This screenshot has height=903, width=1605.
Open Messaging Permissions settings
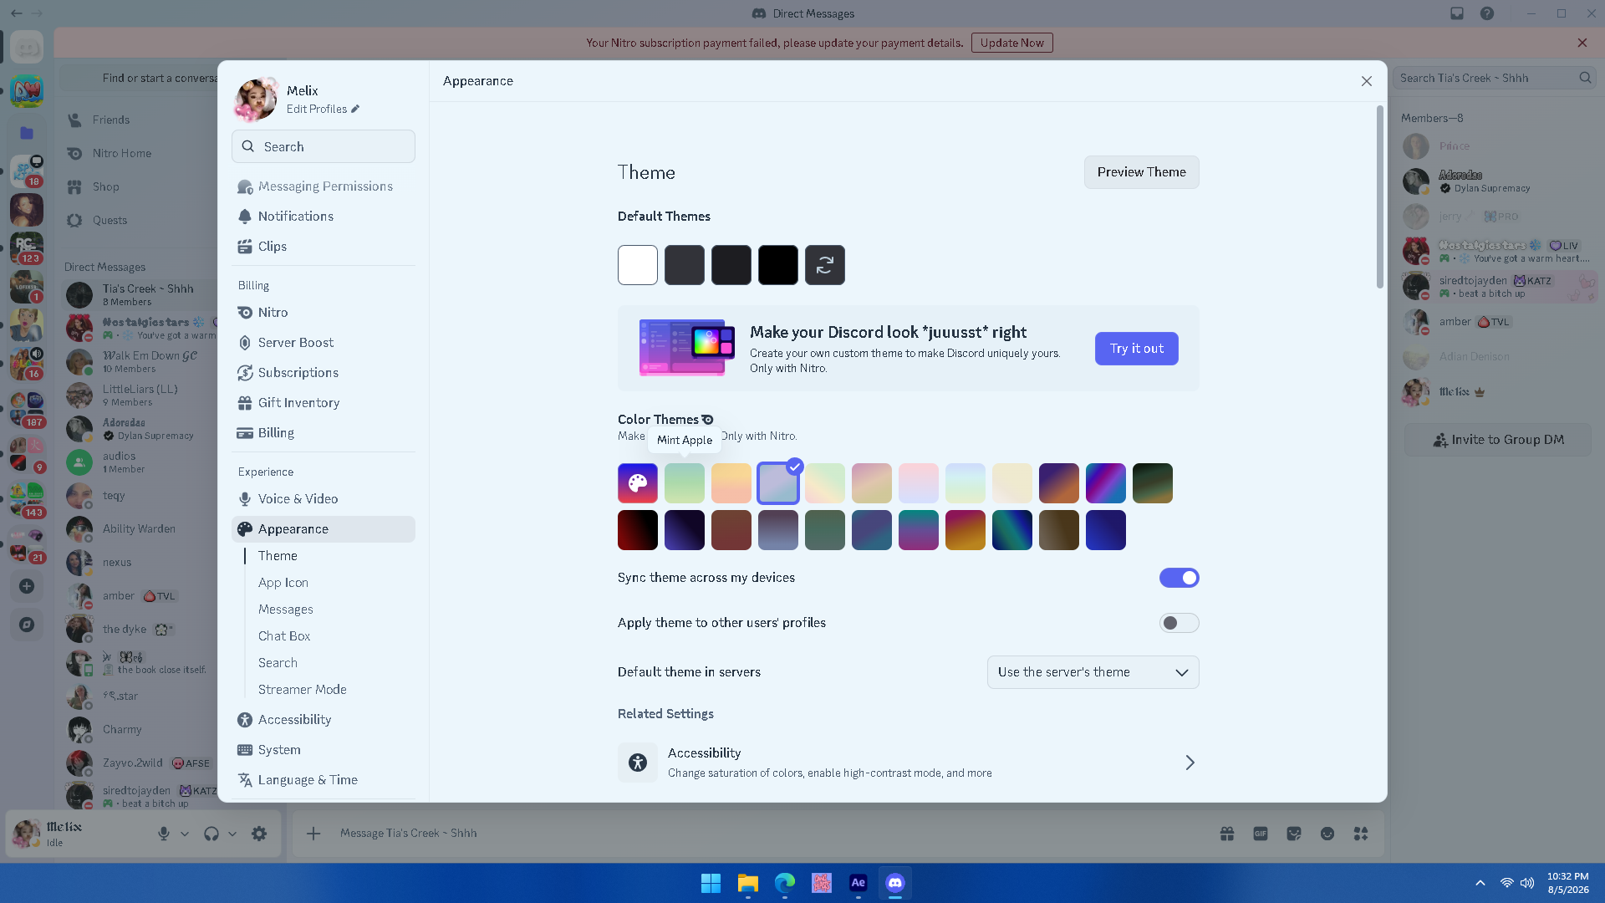pyautogui.click(x=323, y=186)
